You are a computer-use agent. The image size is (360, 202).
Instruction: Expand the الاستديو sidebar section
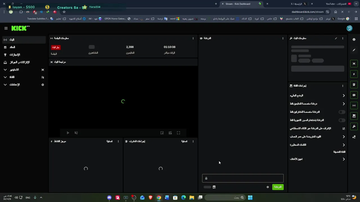click(24, 70)
